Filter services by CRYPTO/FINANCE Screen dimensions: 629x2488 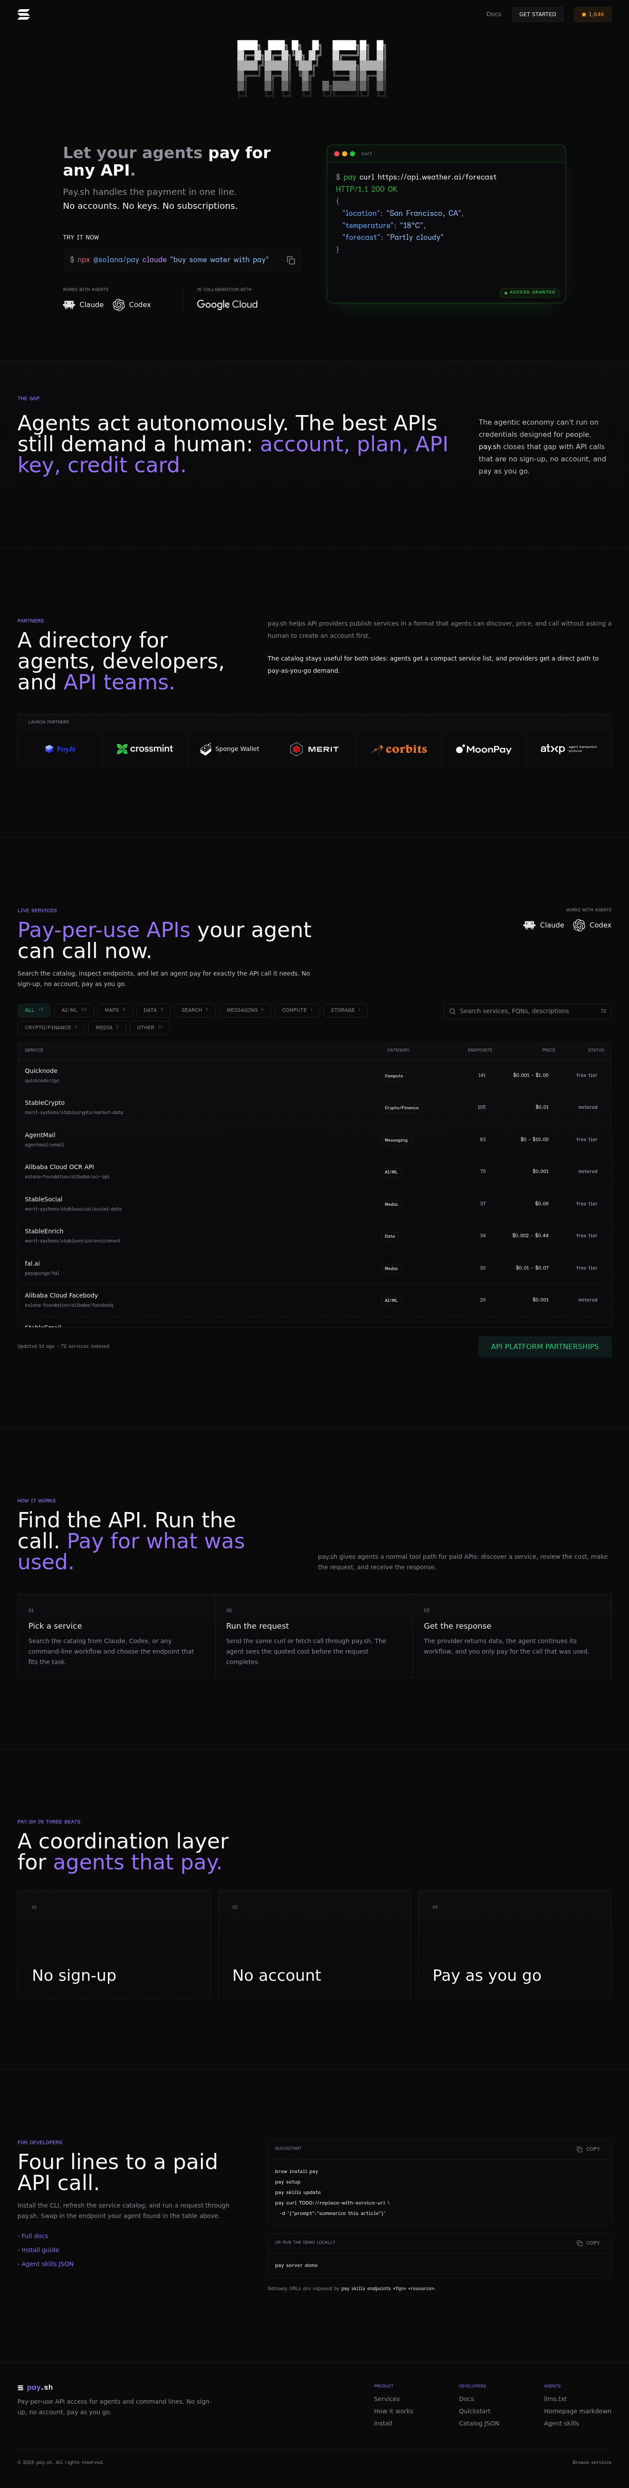click(x=51, y=1028)
